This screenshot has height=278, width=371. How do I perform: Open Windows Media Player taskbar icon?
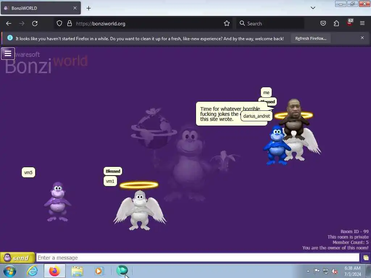click(x=99, y=271)
